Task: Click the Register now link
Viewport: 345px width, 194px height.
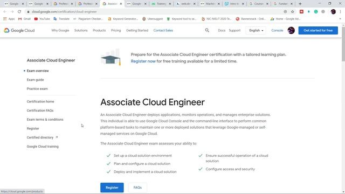Action: coord(143,61)
